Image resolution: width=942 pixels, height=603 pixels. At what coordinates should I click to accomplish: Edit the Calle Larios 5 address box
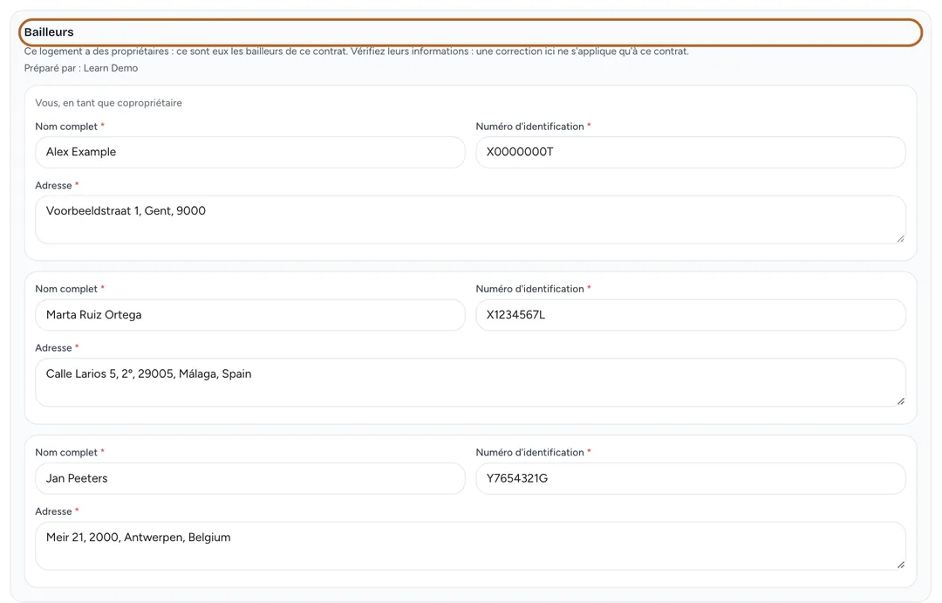coord(470,382)
